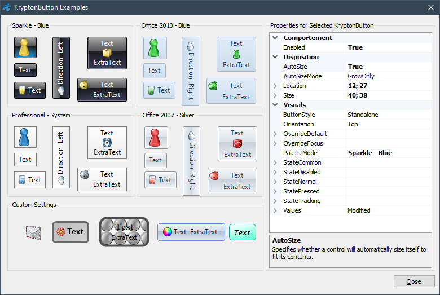The height and width of the screenshot is (295, 440).
Task: Expand the OverrideFocus property
Action: [275, 143]
